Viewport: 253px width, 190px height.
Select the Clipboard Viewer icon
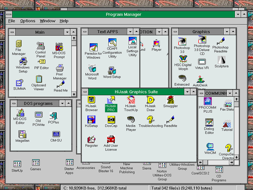[x=39, y=79]
